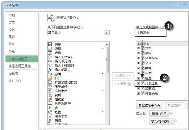This screenshot has width=189, height=130.
Task: Select the Table (表格) icon in command list
Action: coord(50,53)
